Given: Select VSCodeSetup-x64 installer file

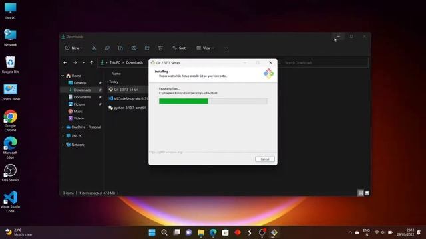Looking at the screenshot, I should click(x=128, y=99).
